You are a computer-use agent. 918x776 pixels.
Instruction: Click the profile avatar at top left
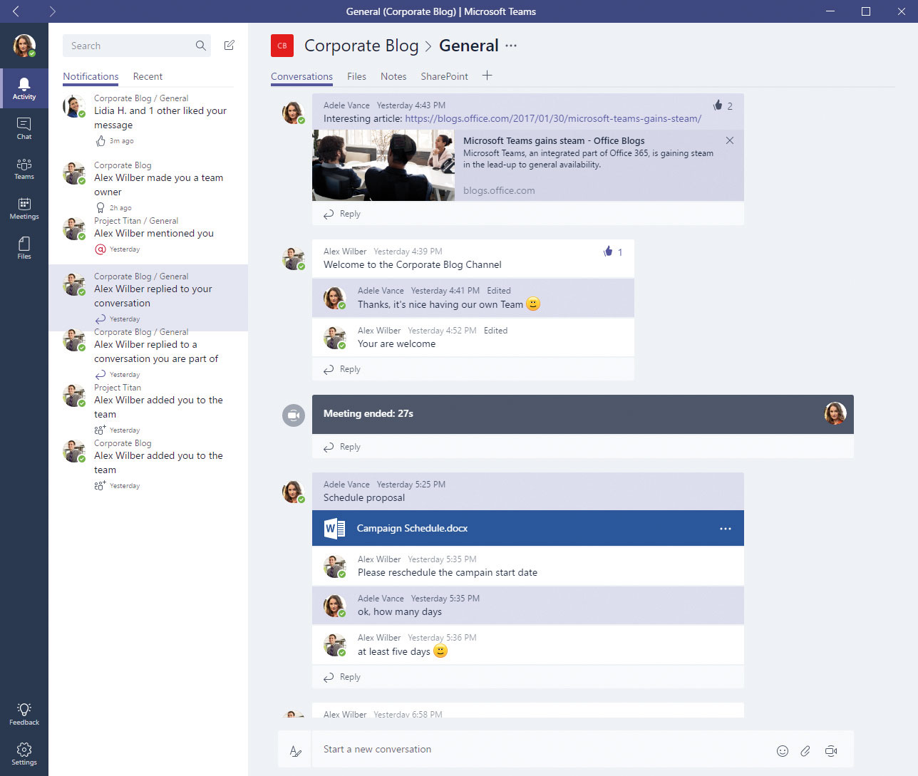point(24,46)
